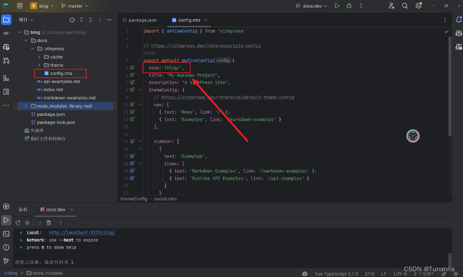
Task: Open the Git tool window
Action: [6, 261]
